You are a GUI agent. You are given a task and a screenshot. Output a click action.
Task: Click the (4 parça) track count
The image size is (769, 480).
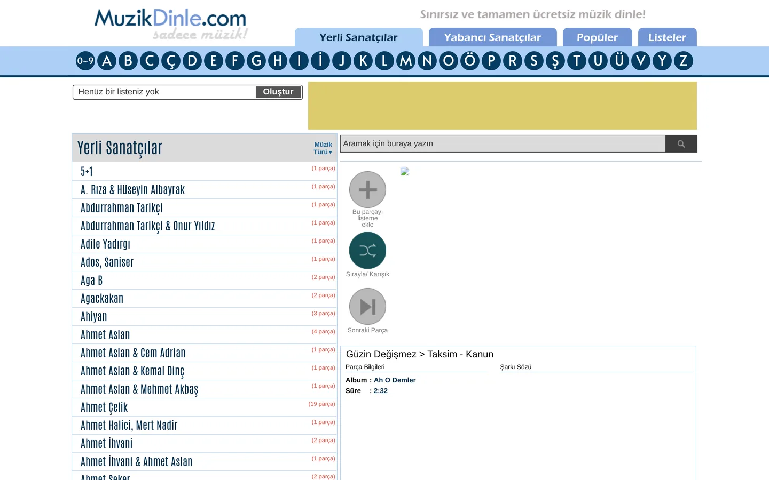point(323,331)
